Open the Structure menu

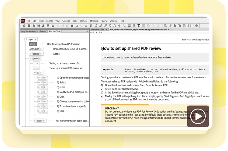(94, 21)
